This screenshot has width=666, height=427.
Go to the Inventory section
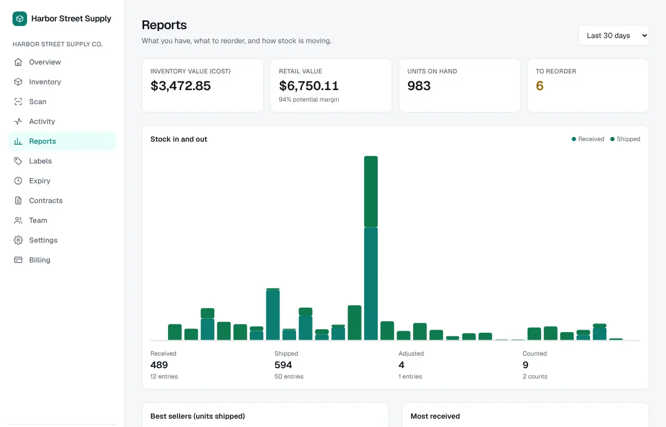[62, 82]
